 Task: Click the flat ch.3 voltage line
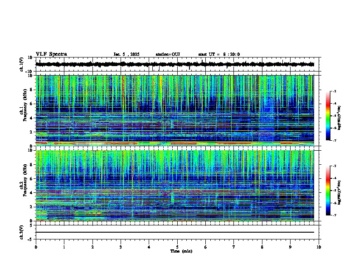(175, 232)
